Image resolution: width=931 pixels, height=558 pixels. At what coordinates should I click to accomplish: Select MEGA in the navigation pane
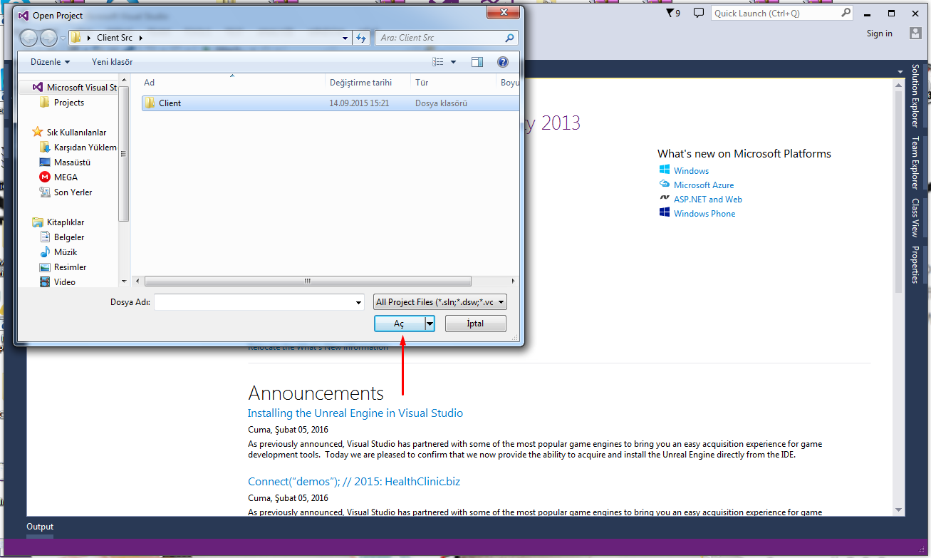tap(66, 177)
